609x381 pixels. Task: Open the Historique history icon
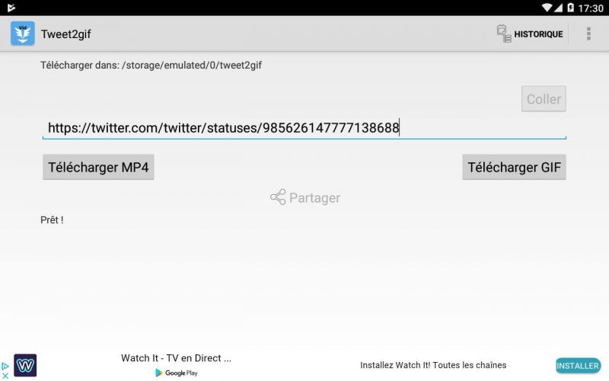[504, 34]
